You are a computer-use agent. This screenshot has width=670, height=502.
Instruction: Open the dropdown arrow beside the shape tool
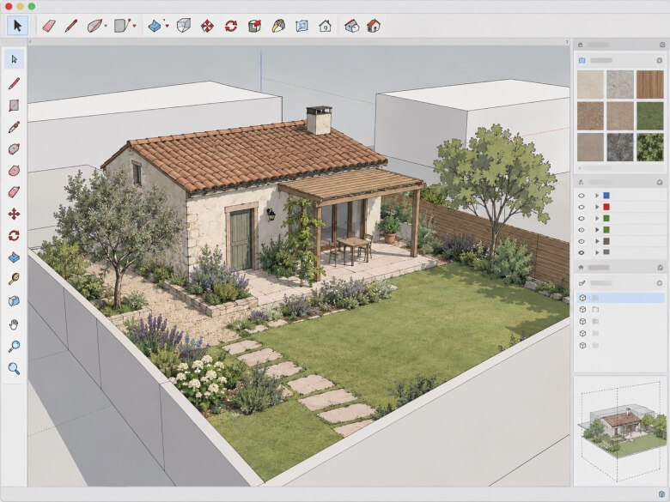[x=135, y=26]
